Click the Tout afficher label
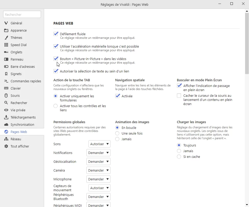The image size is (249, 207). 20,146
